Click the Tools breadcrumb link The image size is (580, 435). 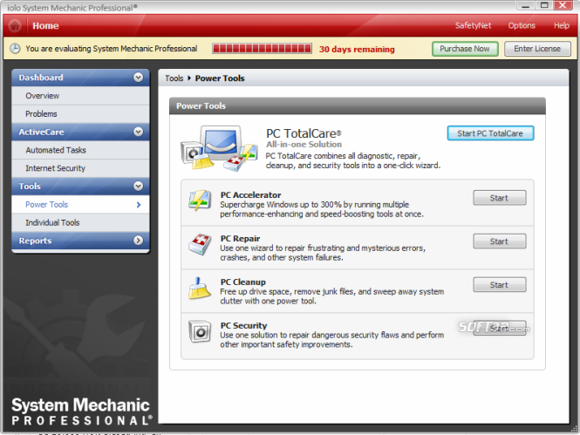pyautogui.click(x=174, y=78)
